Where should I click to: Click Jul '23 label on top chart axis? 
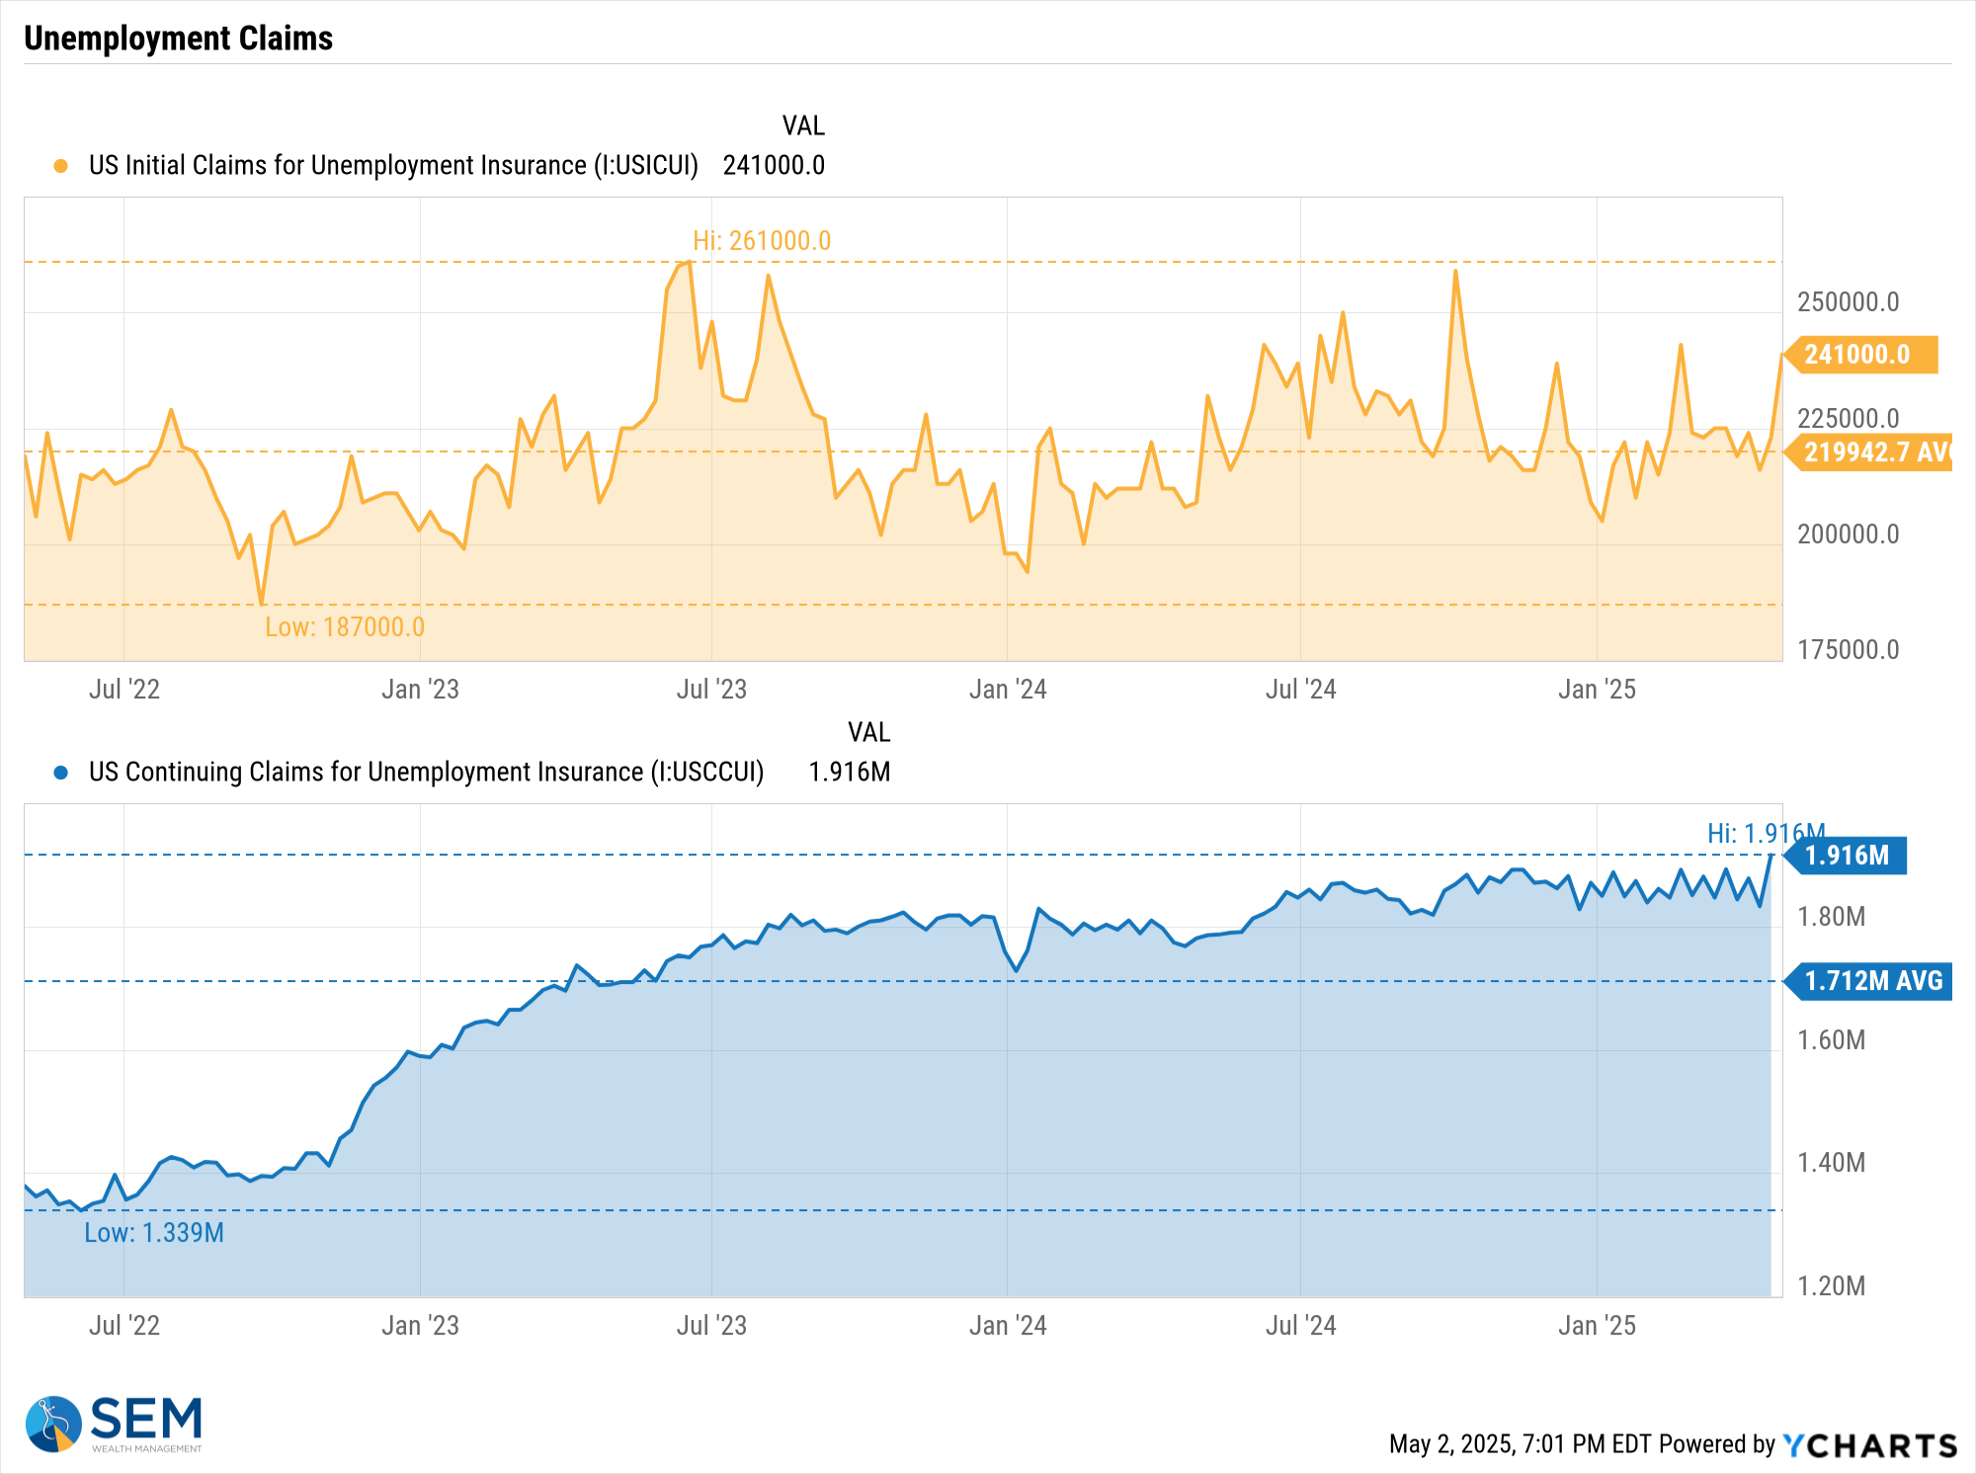point(711,690)
